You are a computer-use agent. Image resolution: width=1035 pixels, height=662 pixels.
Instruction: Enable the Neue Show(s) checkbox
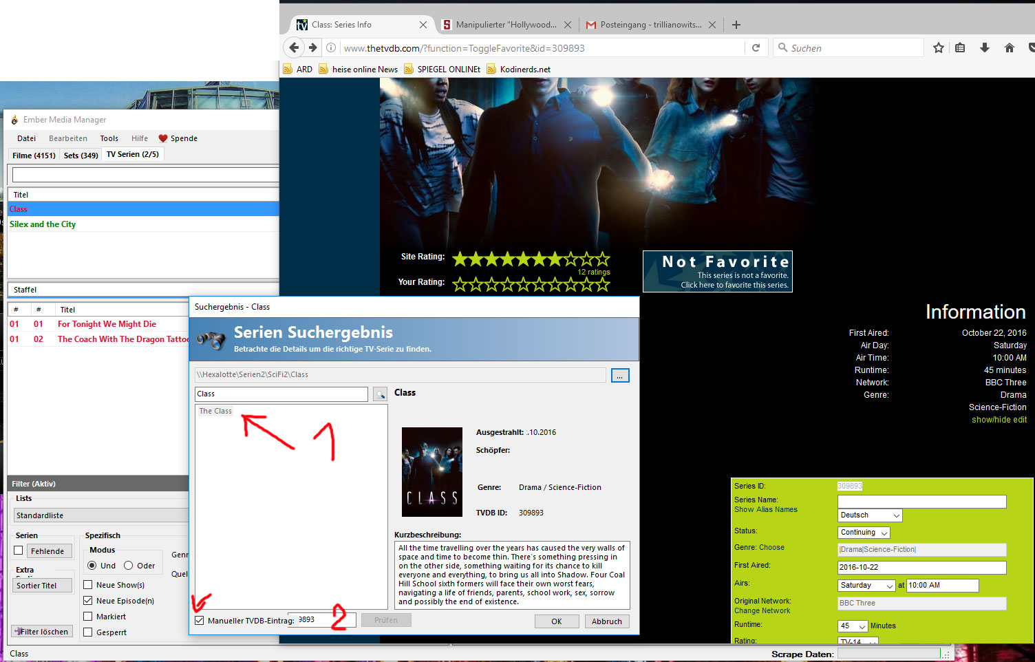pos(88,585)
